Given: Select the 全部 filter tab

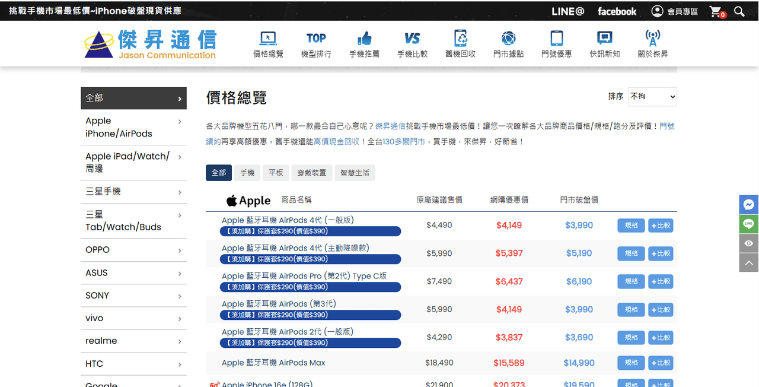Looking at the screenshot, I should point(219,173).
